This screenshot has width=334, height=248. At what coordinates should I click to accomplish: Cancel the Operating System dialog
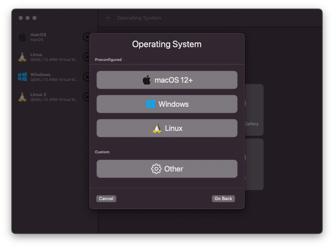106,199
